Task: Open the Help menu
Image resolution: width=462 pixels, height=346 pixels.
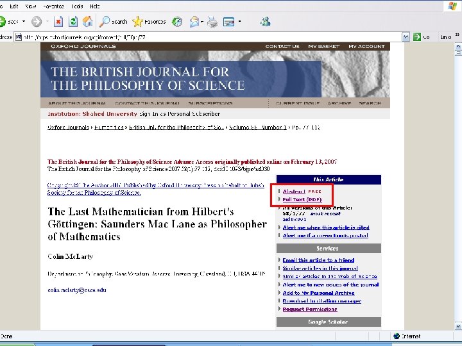Action: click(x=94, y=6)
